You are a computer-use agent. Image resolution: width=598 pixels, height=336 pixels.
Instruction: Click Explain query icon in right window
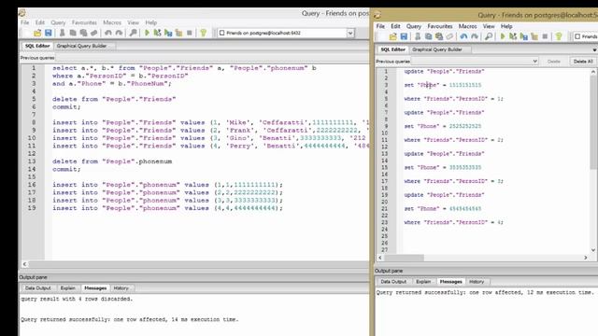pyautogui.click(x=534, y=36)
